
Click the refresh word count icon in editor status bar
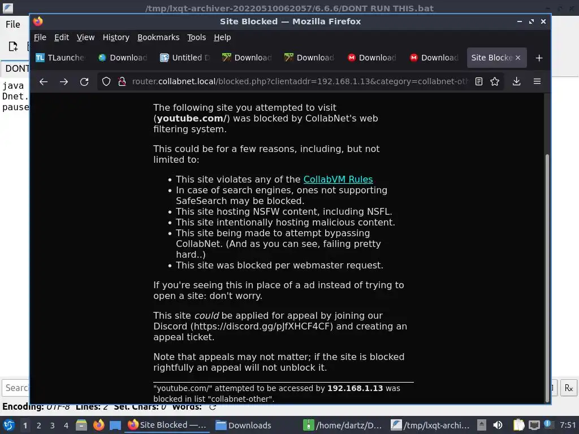[x=213, y=407]
